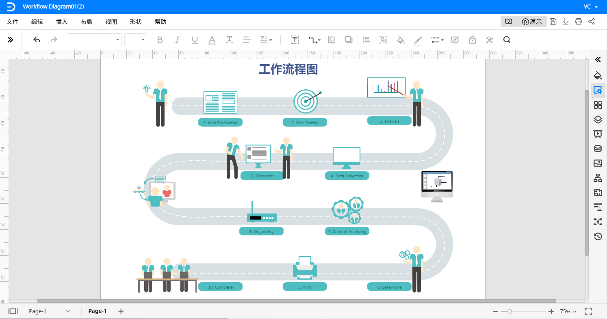
Task: Open the search magnifier tool
Action: click(x=507, y=40)
